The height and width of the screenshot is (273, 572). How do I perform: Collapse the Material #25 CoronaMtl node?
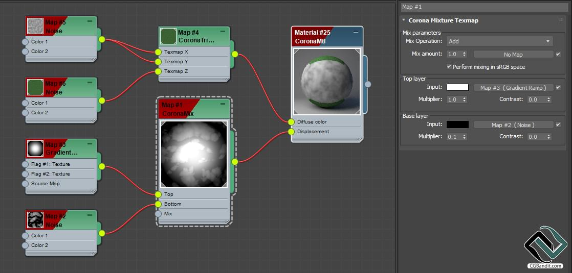click(356, 32)
